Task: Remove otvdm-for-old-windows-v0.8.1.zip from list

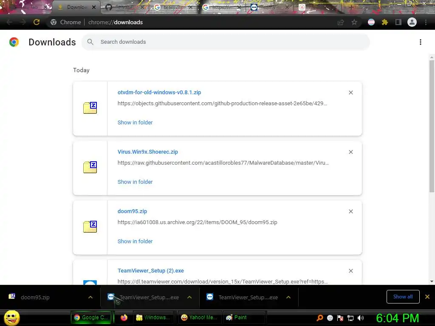Action: tap(350, 93)
